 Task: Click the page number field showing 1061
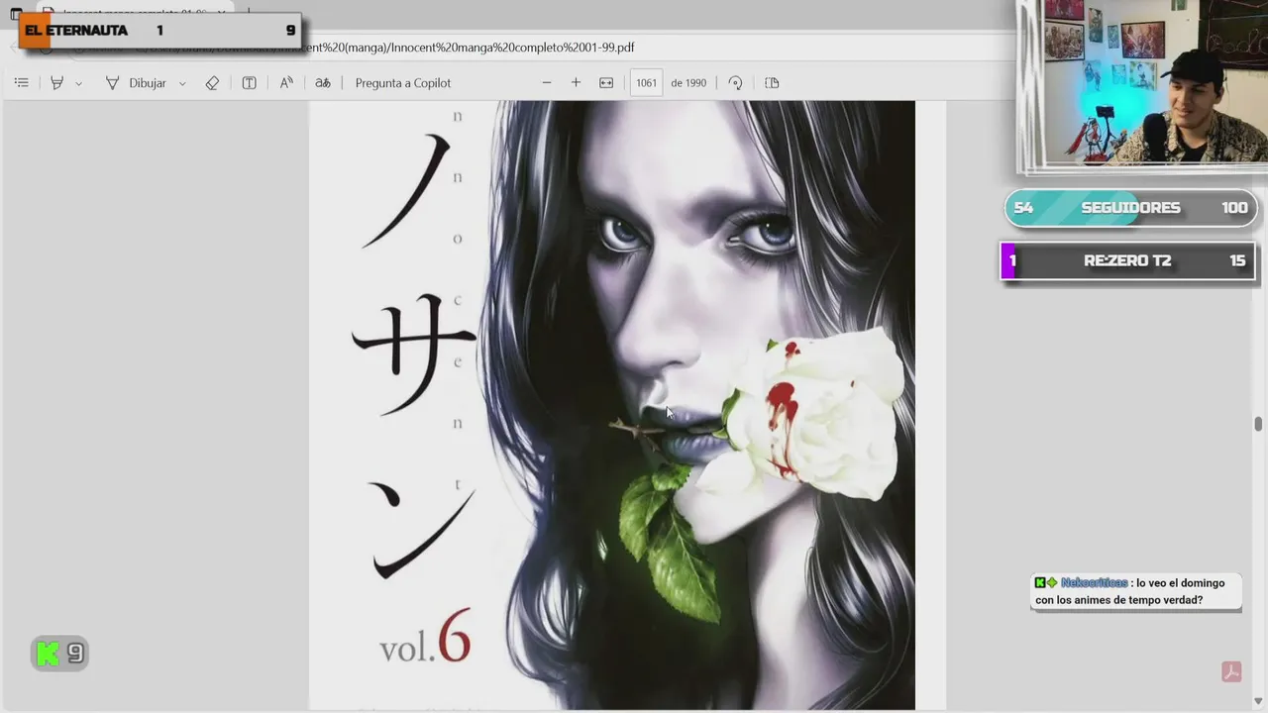(x=646, y=83)
